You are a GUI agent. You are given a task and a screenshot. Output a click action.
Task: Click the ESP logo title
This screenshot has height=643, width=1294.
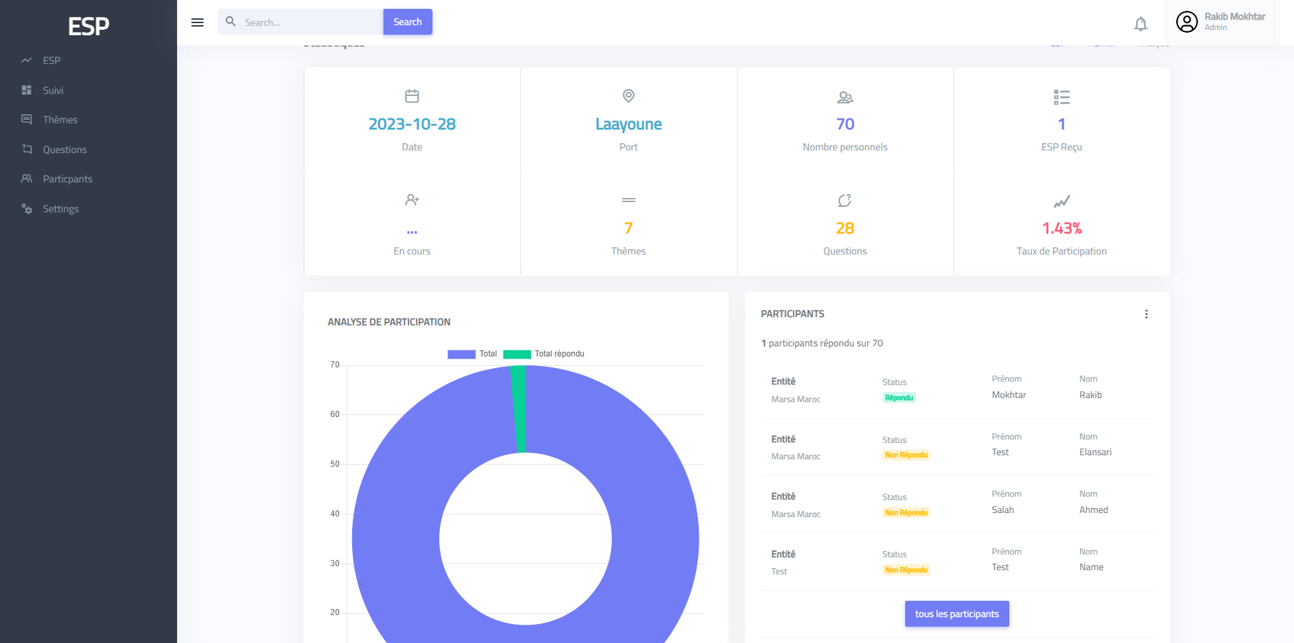tap(89, 26)
